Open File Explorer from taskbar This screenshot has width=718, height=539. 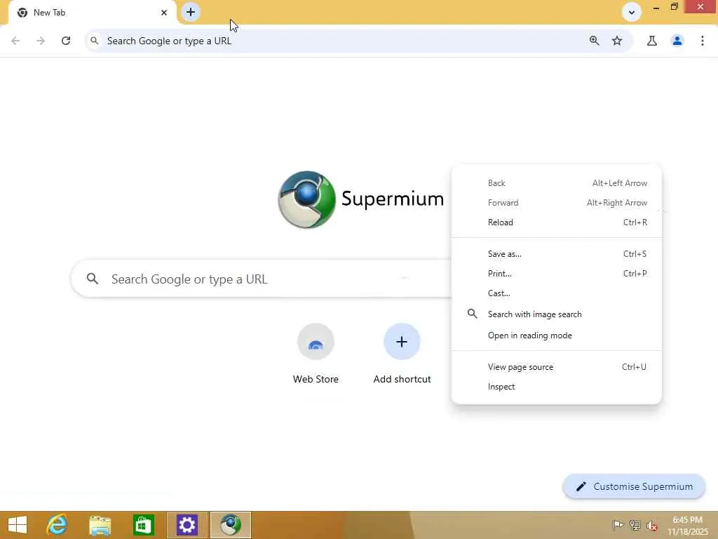pos(100,525)
